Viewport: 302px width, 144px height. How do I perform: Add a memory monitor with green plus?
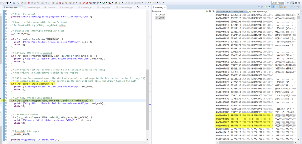click(x=207, y=11)
